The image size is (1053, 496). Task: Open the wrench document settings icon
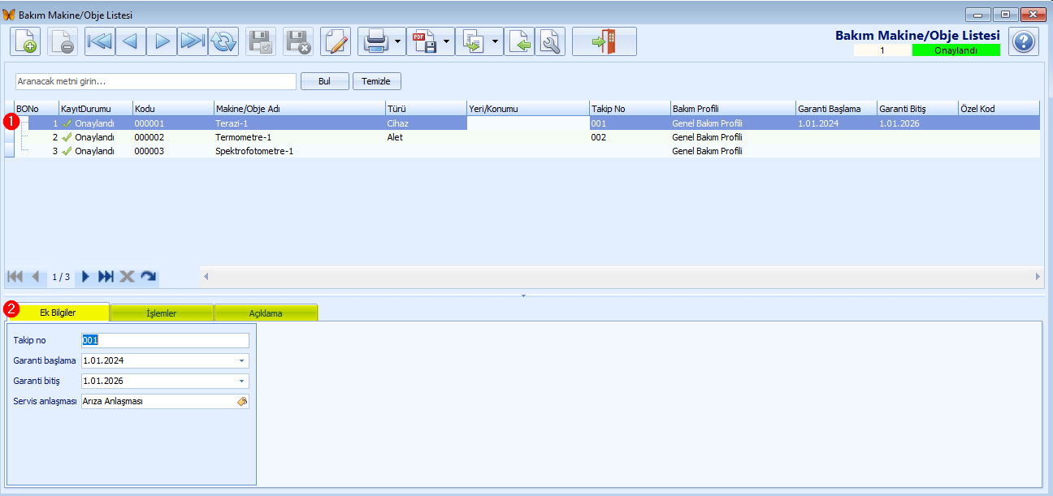coord(550,41)
